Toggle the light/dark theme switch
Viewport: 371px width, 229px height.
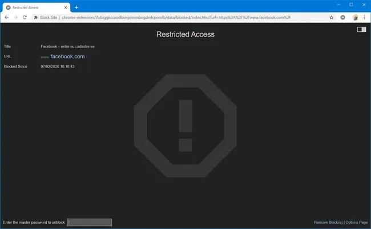coord(361,29)
